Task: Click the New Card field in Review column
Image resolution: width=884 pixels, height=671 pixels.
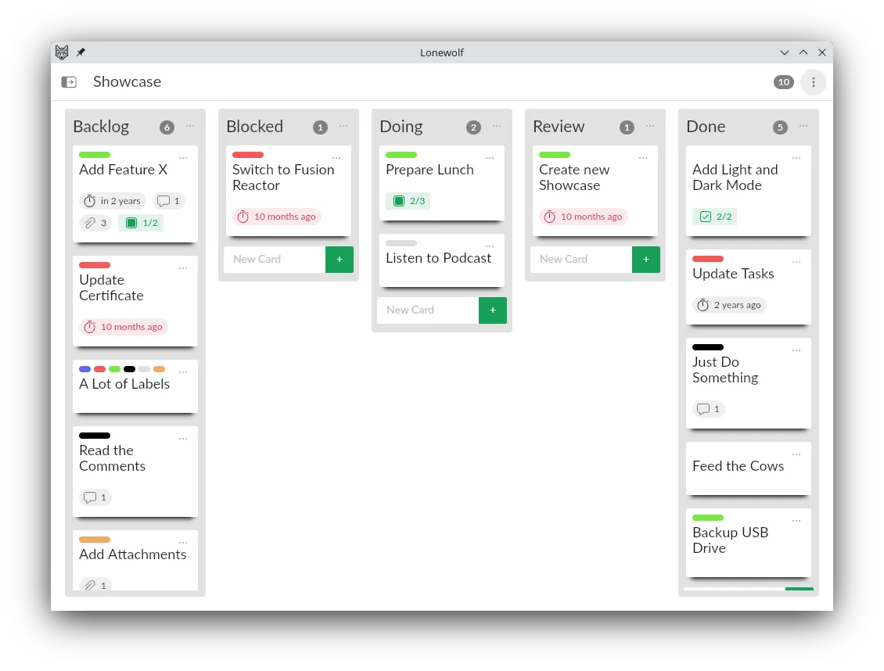Action: pyautogui.click(x=581, y=260)
